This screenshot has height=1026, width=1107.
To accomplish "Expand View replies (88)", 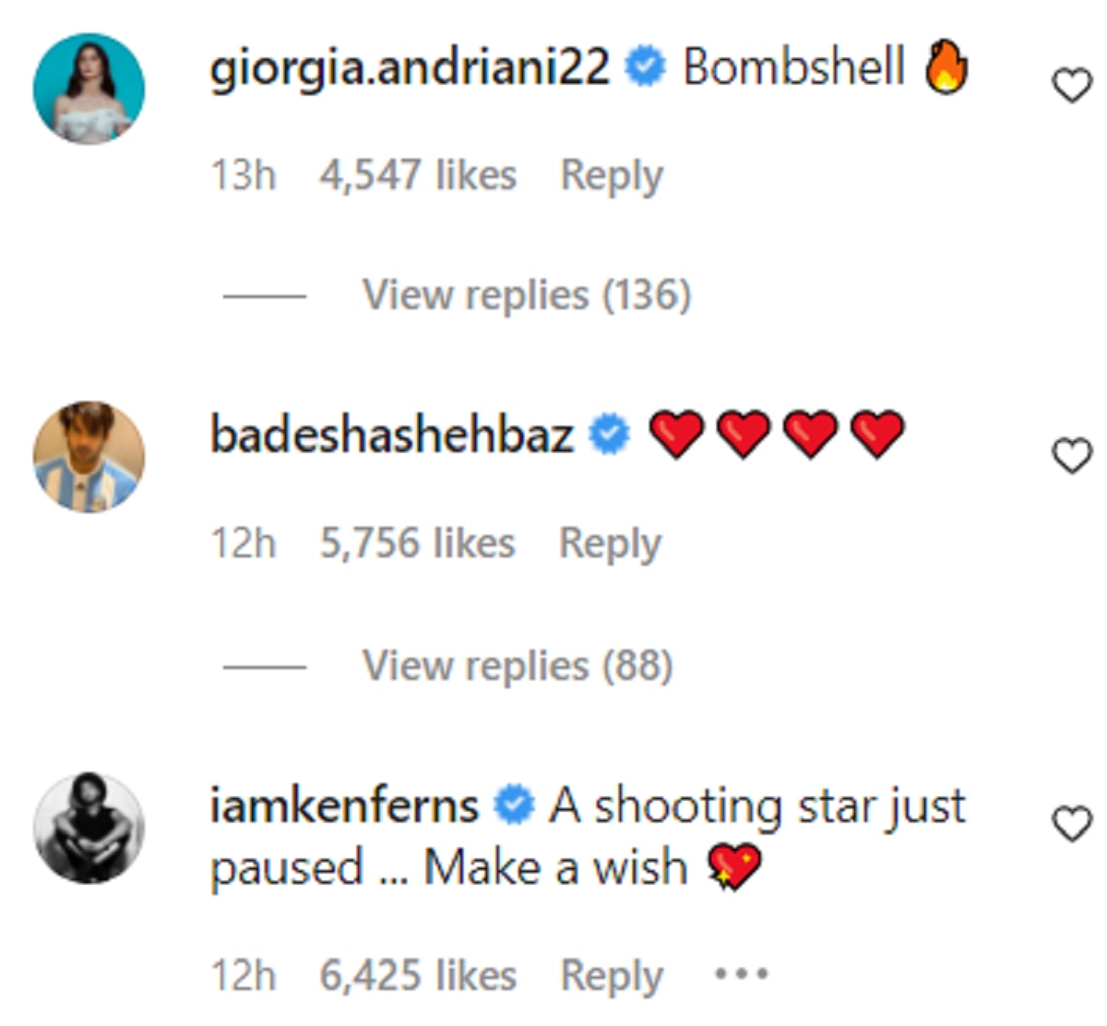I will [x=517, y=665].
